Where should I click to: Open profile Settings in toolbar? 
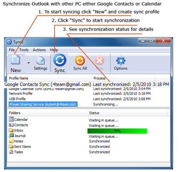coord(40,63)
